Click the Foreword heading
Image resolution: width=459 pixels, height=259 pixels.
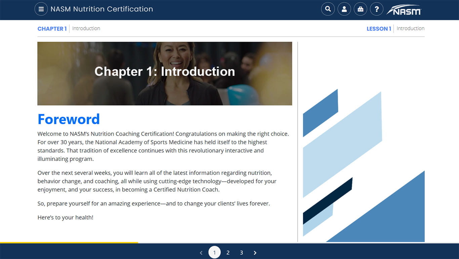tap(69, 119)
